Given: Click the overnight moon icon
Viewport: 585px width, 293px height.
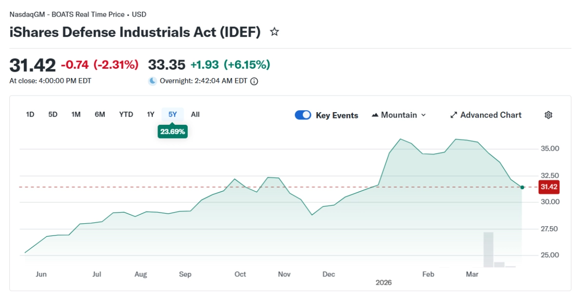Looking at the screenshot, I should click(x=153, y=81).
